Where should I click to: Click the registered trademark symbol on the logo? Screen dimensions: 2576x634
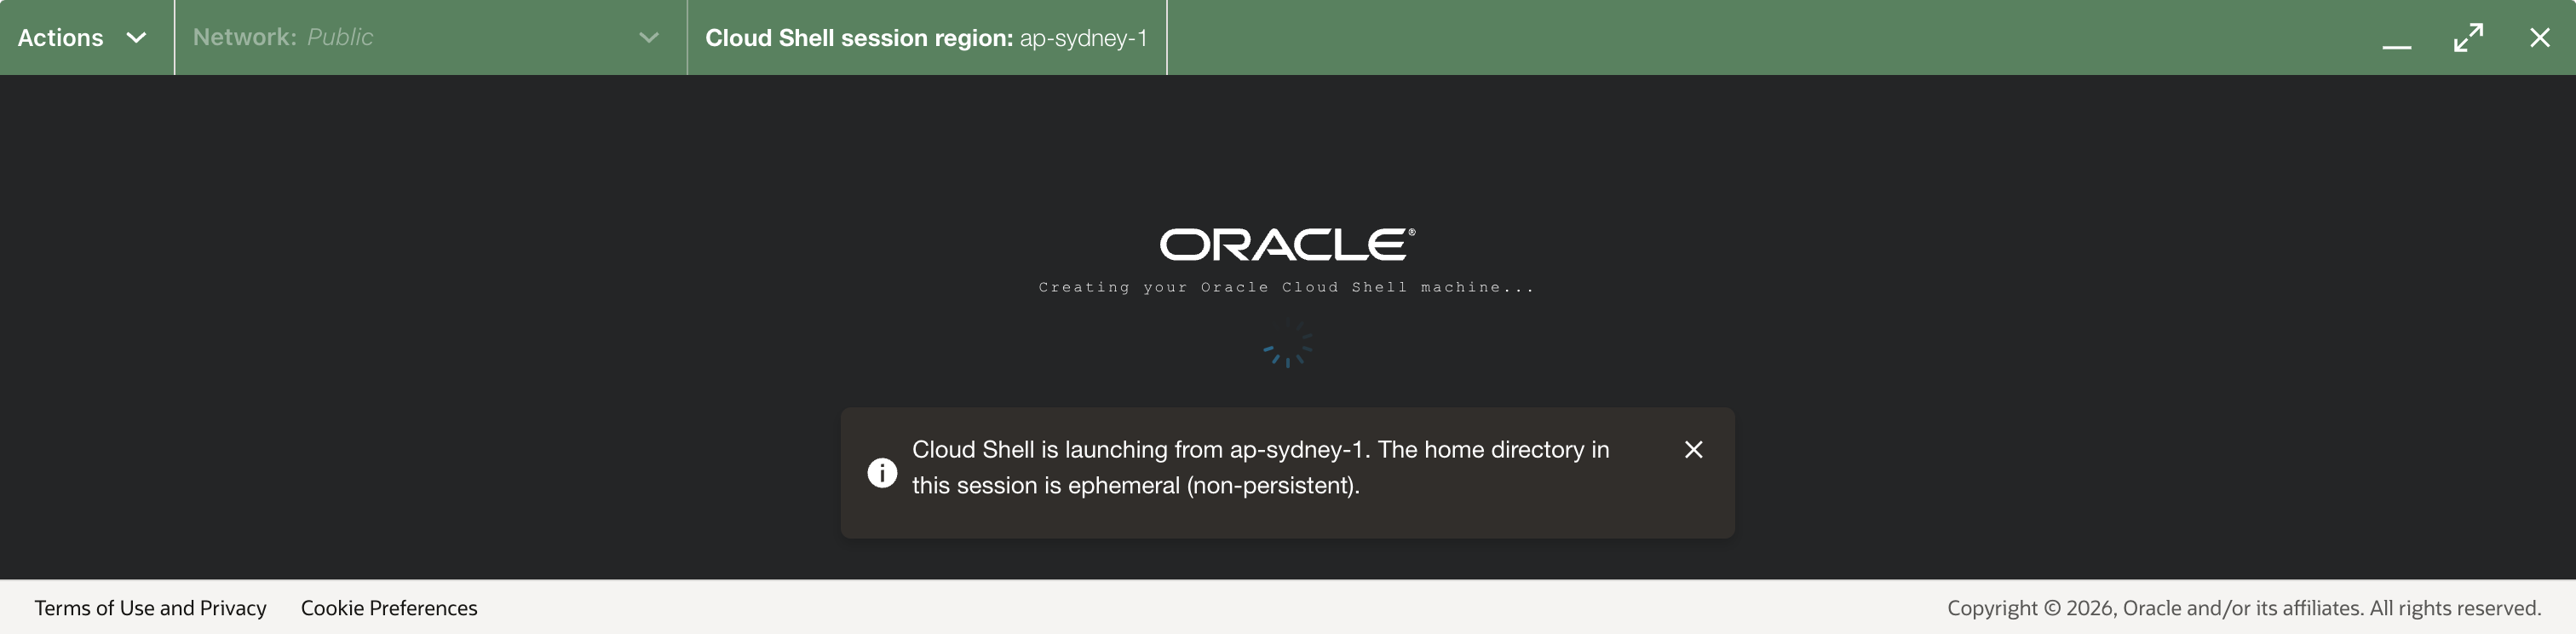coord(1412,232)
